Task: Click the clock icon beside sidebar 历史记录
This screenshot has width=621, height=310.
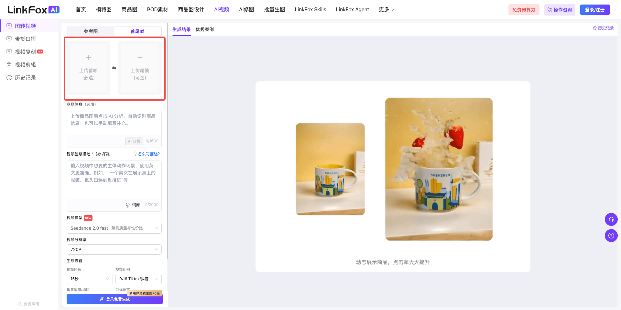Action: pos(9,78)
